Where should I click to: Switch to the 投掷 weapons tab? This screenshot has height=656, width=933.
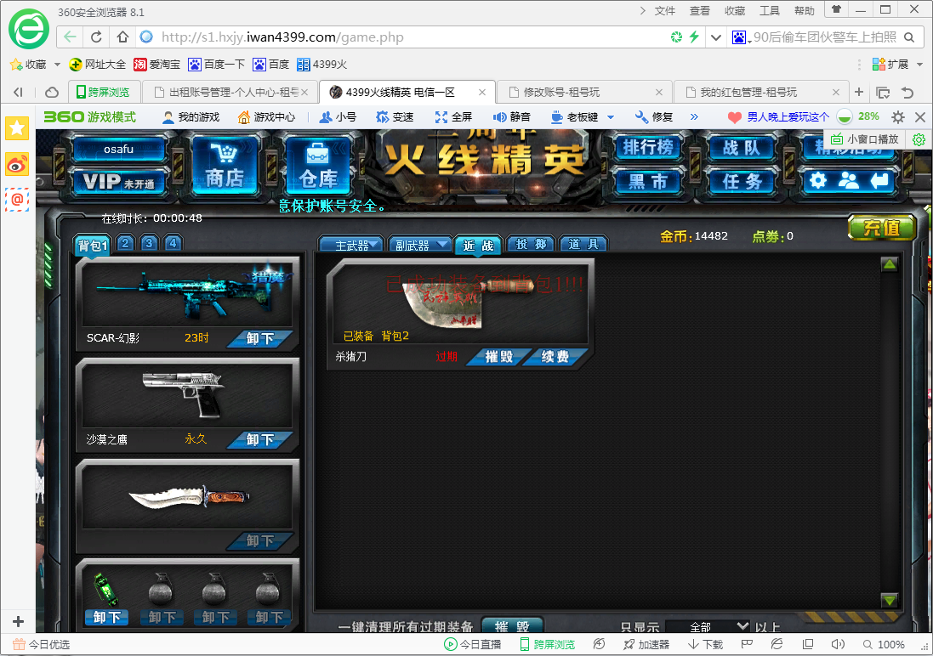531,244
